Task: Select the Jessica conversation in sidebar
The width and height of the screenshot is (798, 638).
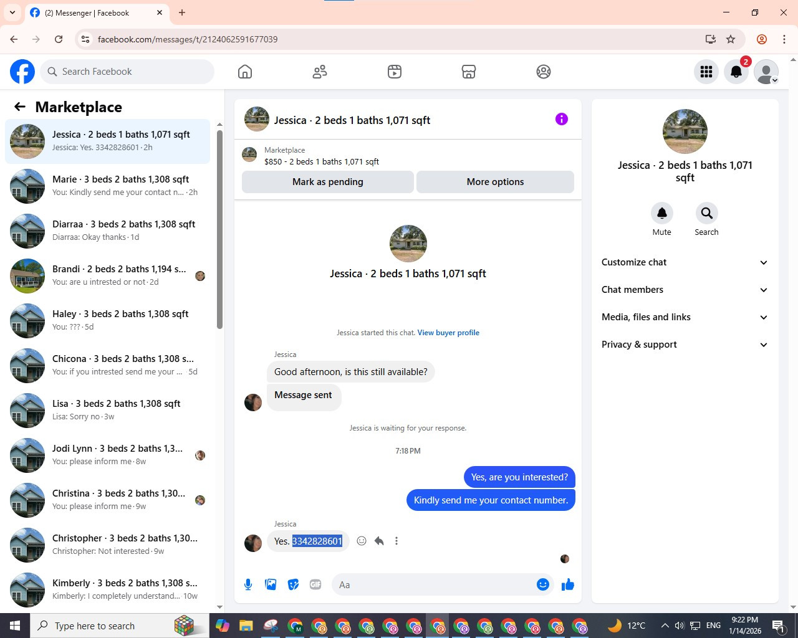Action: tap(107, 141)
